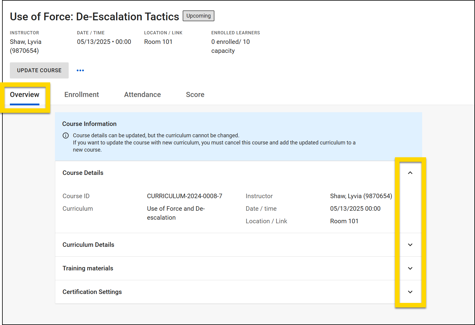Go to the Score tab
The image size is (475, 325).
point(195,95)
